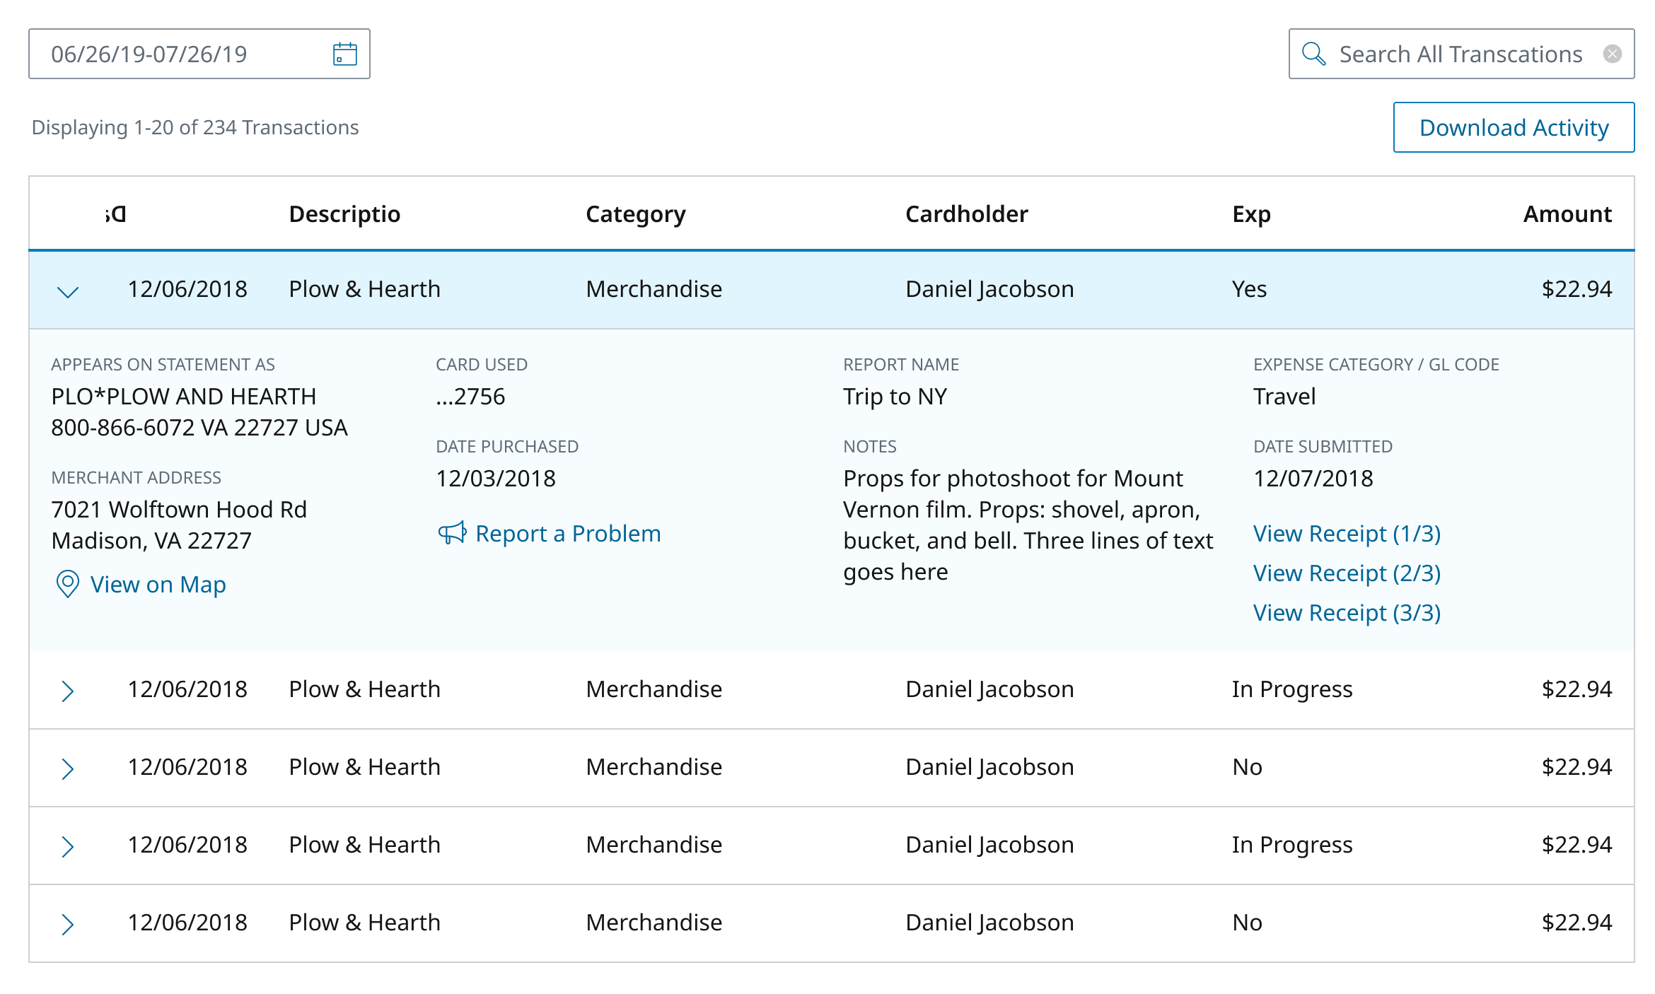Viewport: 1655px width, 994px height.
Task: Expand the first In Progress transaction row
Action: click(x=68, y=689)
